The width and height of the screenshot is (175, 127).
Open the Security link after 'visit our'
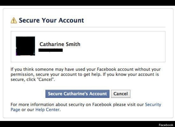[153, 104]
